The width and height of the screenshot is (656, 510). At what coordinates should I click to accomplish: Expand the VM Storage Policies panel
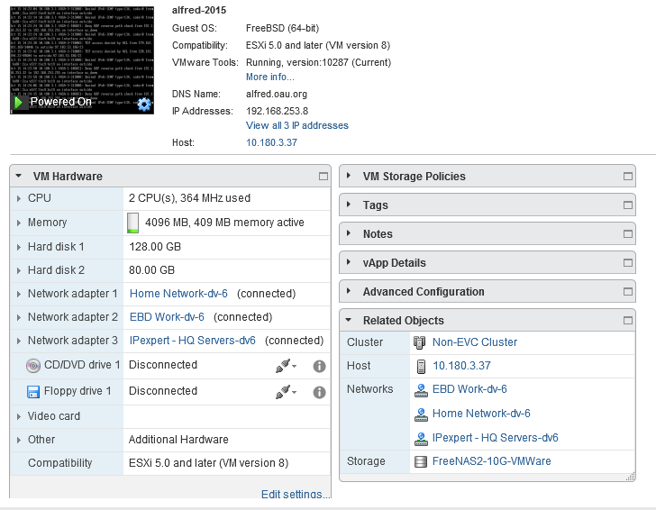tap(349, 177)
